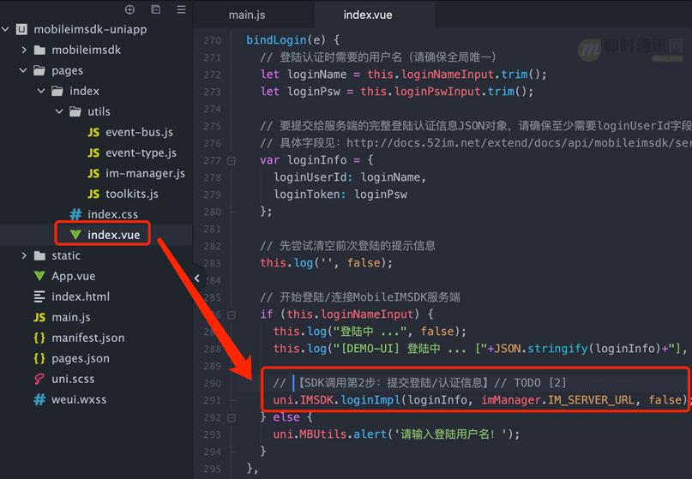Click the braces icon beside pages.json
Viewport: 692px width, 479px height.
pos(39,358)
